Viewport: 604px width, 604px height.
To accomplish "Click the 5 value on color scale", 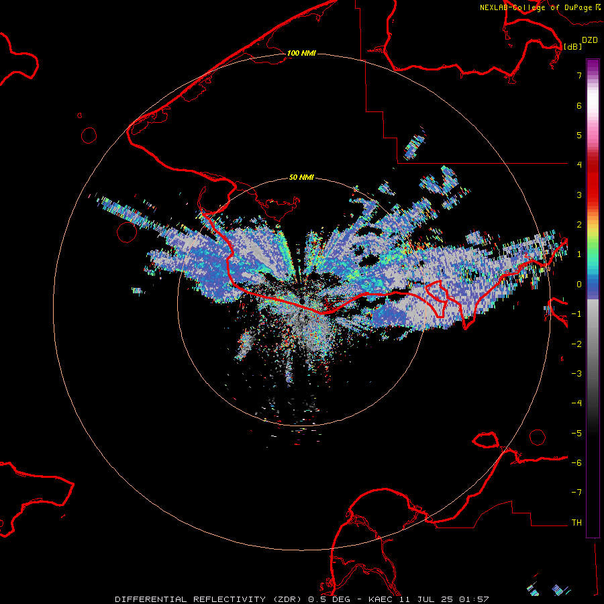I will (579, 135).
